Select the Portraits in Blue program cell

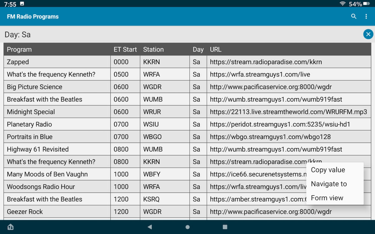pyautogui.click(x=57, y=137)
